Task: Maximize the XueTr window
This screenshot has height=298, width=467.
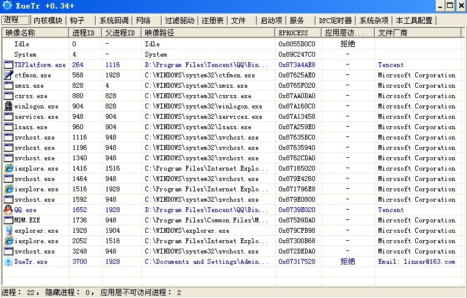Action: (450, 5)
